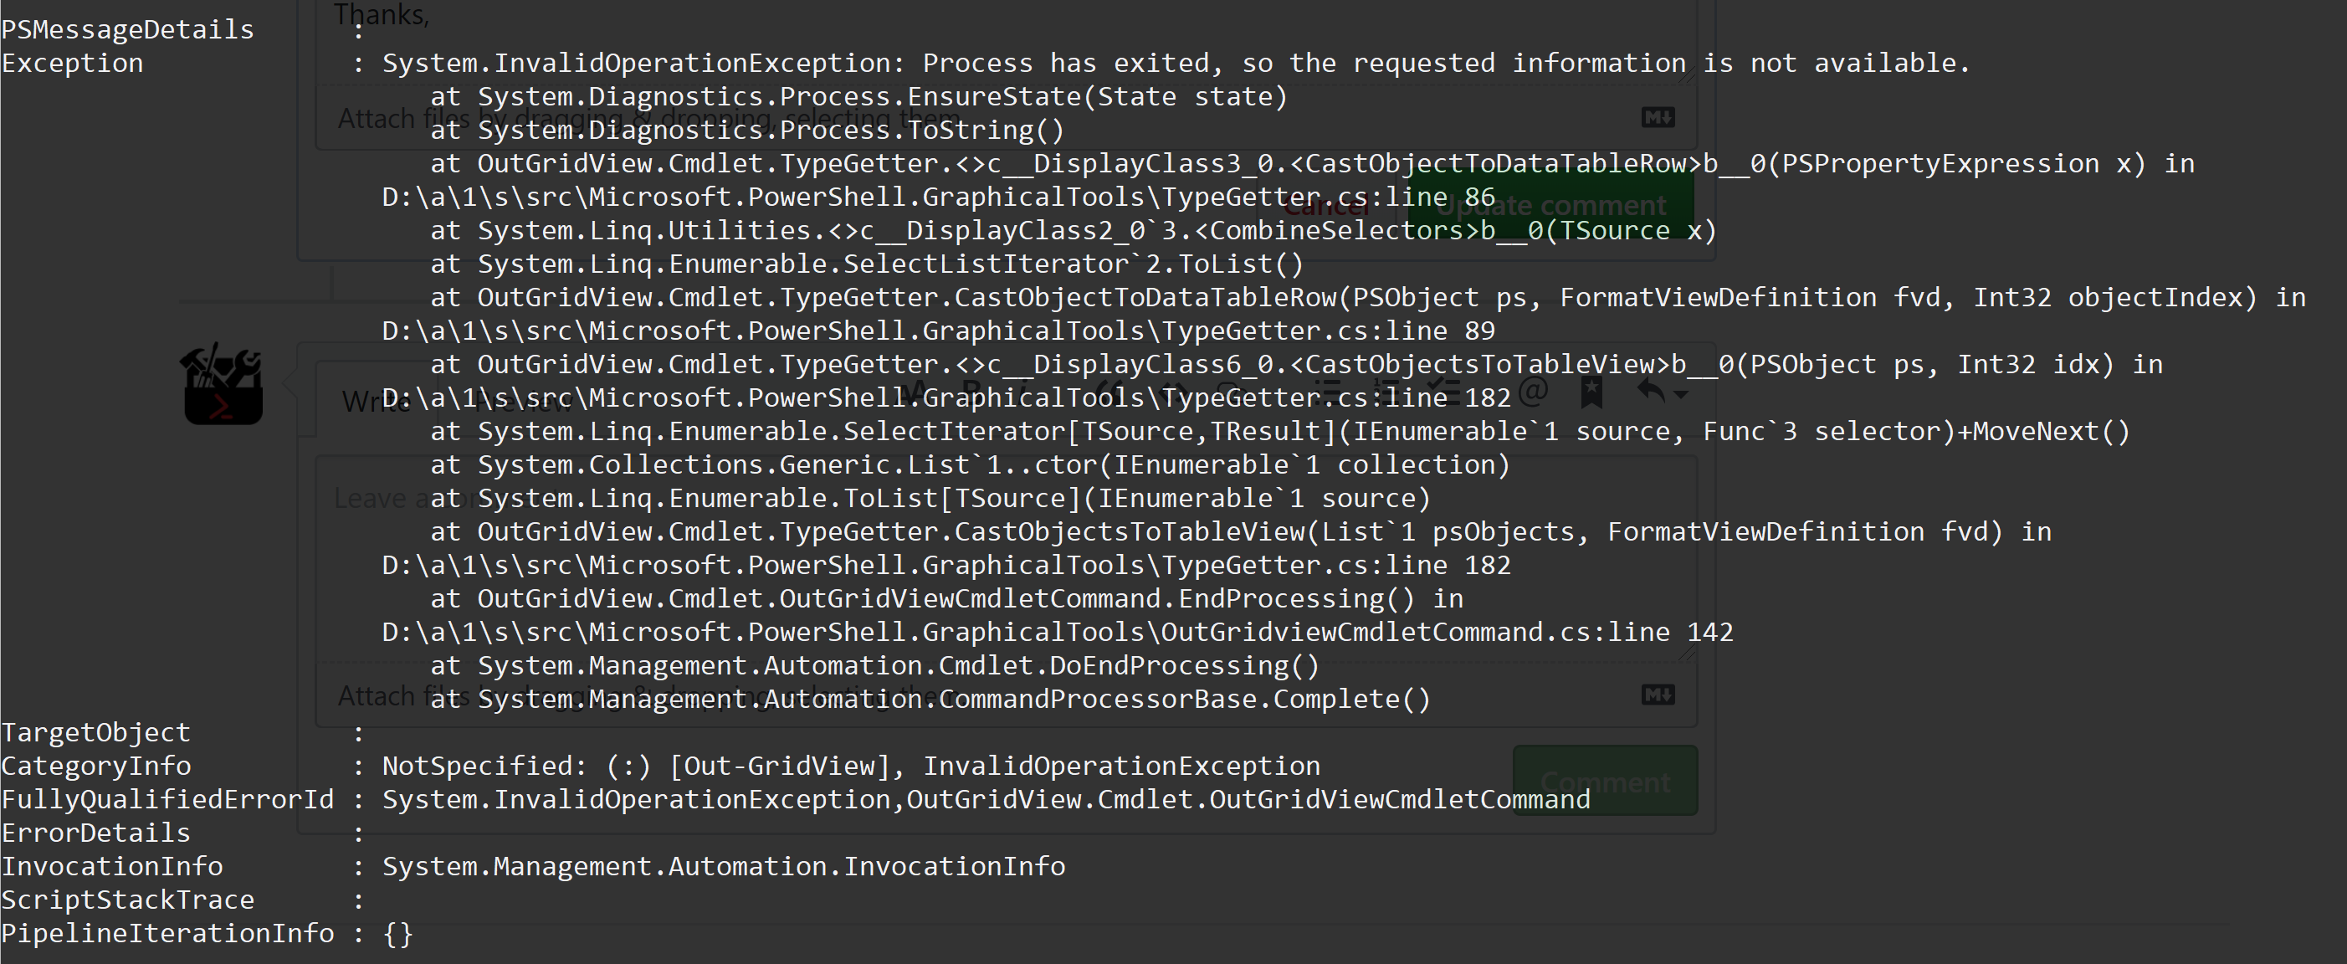This screenshot has height=964, width=2347.
Task: Click the lower Markdown supported icon
Action: [1658, 695]
